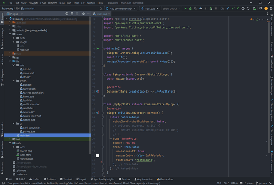Click the warning count indicator
This screenshot has height=185, width=274.
252,19
